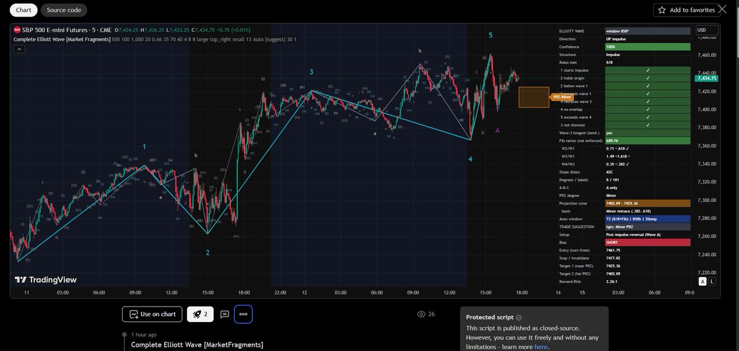739x351 pixels.
Task: Toggle the Log scale 'L' button
Action: [x=713, y=281]
